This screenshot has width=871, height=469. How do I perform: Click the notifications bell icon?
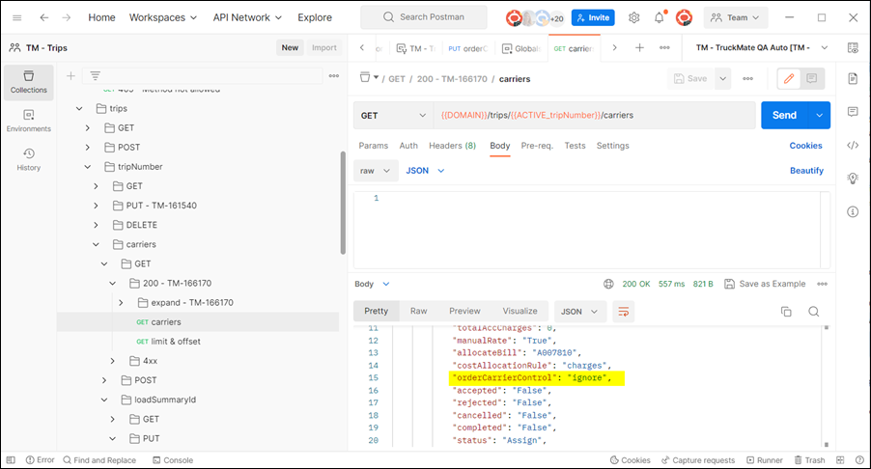[x=660, y=17]
